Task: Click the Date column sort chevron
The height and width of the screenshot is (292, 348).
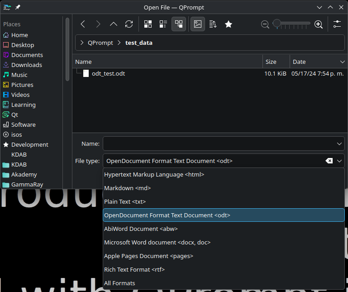Action: pyautogui.click(x=342, y=62)
